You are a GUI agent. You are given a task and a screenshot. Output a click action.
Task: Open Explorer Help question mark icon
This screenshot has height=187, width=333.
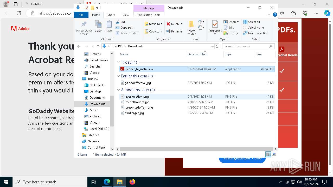coord(275,15)
